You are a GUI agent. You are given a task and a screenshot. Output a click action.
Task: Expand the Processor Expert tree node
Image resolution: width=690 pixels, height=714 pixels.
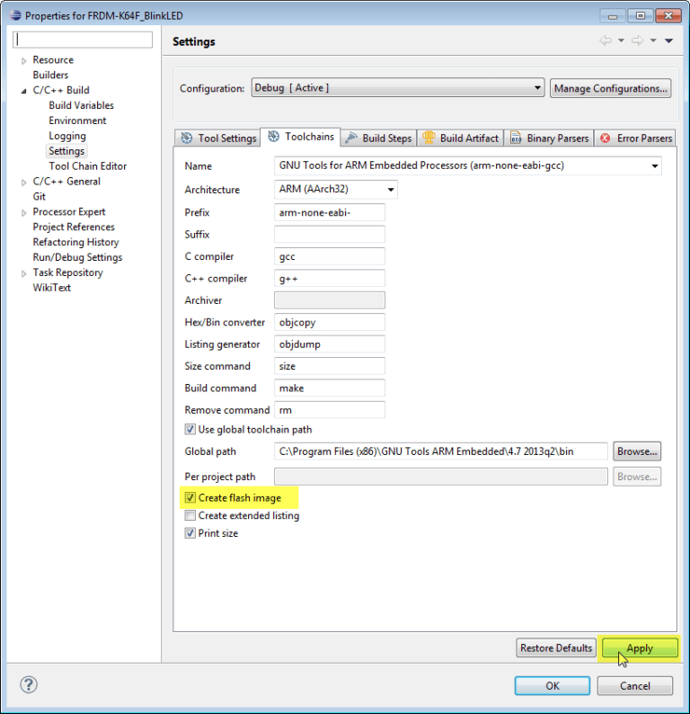pos(24,212)
